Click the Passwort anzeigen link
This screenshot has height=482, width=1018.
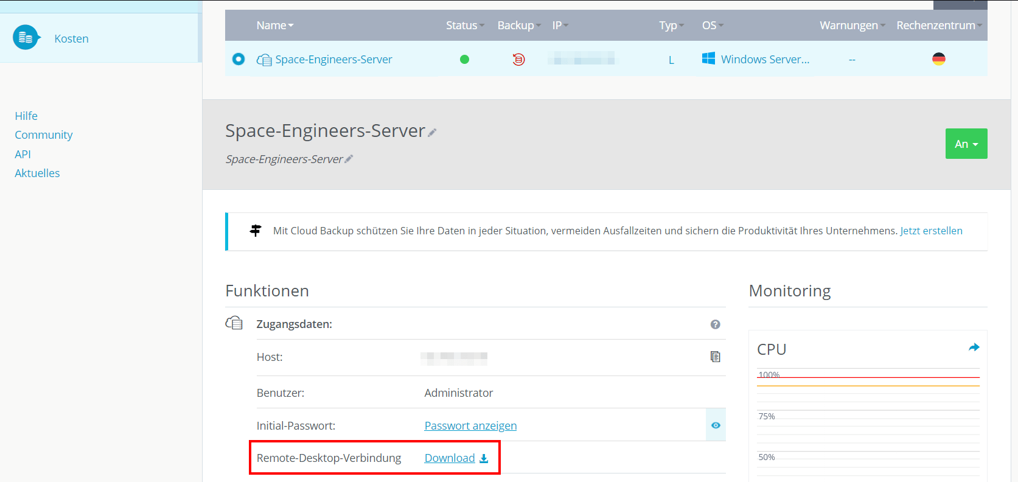(x=470, y=425)
